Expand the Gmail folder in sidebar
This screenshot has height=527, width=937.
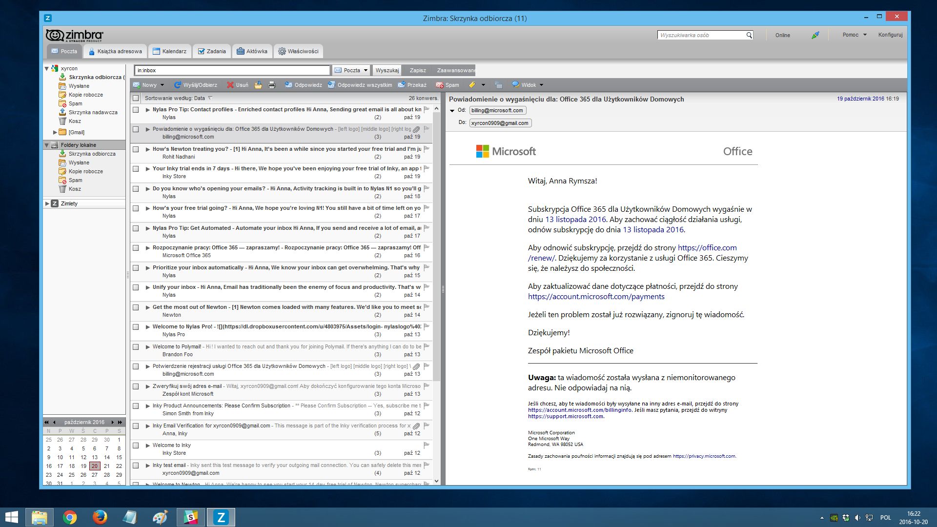click(55, 132)
